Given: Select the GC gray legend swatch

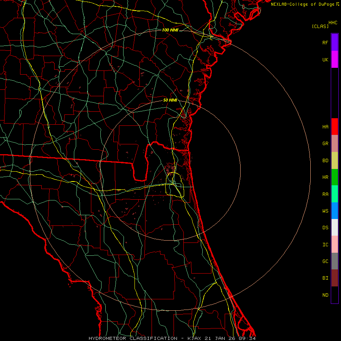Looking at the screenshot, I should [x=335, y=261].
